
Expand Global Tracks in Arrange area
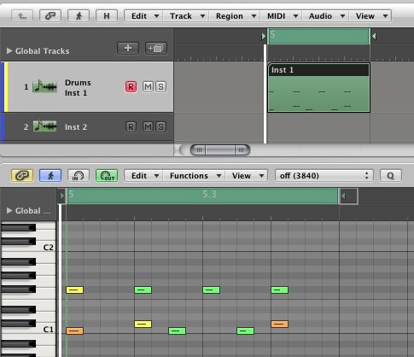[9, 51]
